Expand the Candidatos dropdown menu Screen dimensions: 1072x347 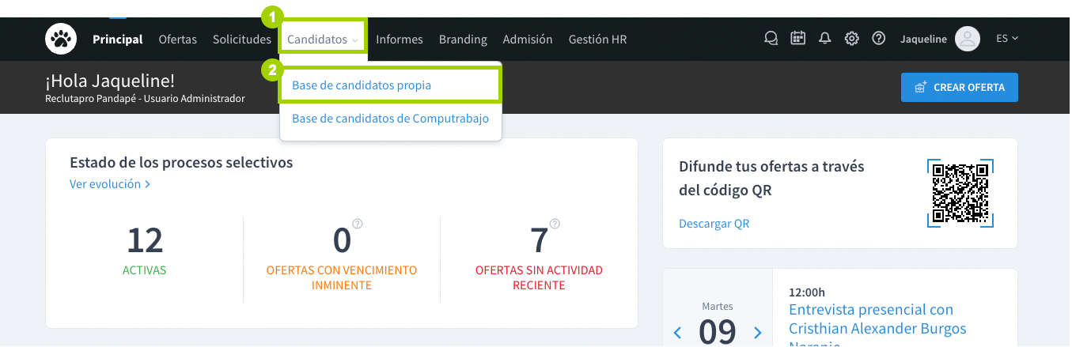click(323, 40)
